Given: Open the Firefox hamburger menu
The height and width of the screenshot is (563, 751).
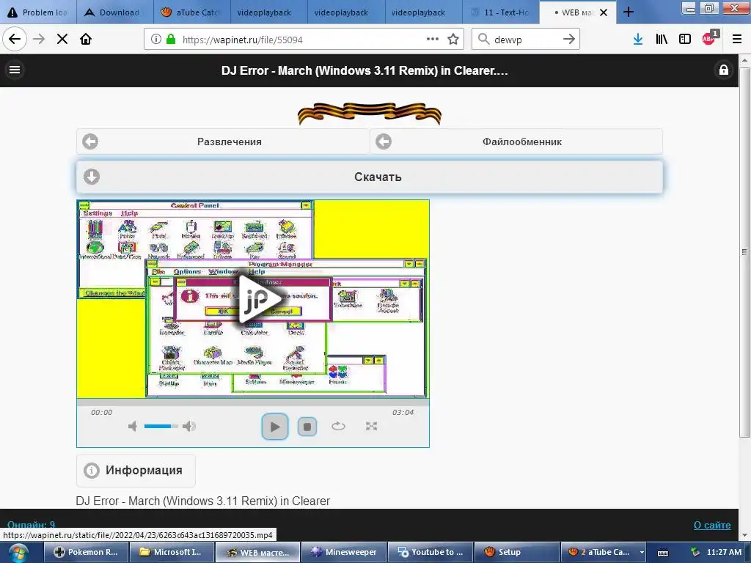Looking at the screenshot, I should coord(737,40).
